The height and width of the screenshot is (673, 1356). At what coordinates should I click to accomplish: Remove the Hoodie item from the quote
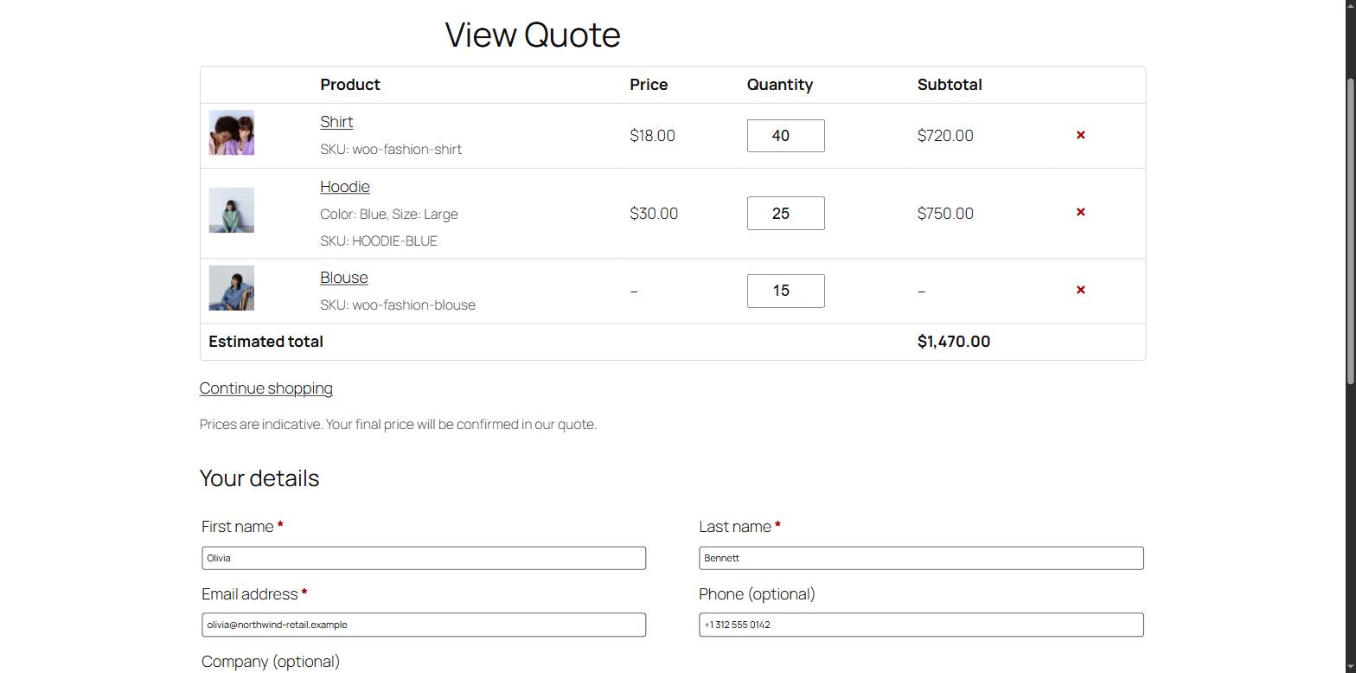click(x=1080, y=212)
